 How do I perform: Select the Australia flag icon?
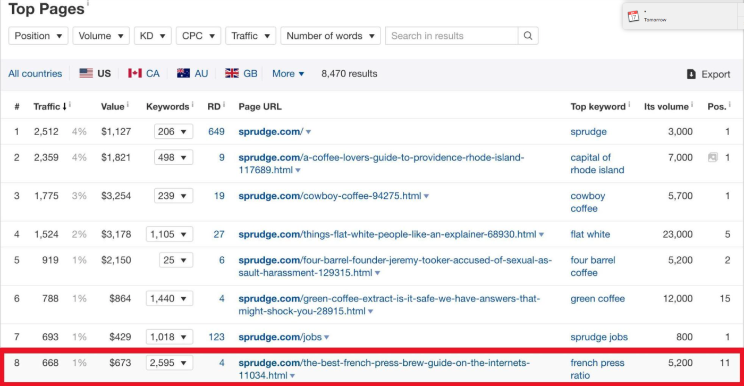tap(183, 73)
